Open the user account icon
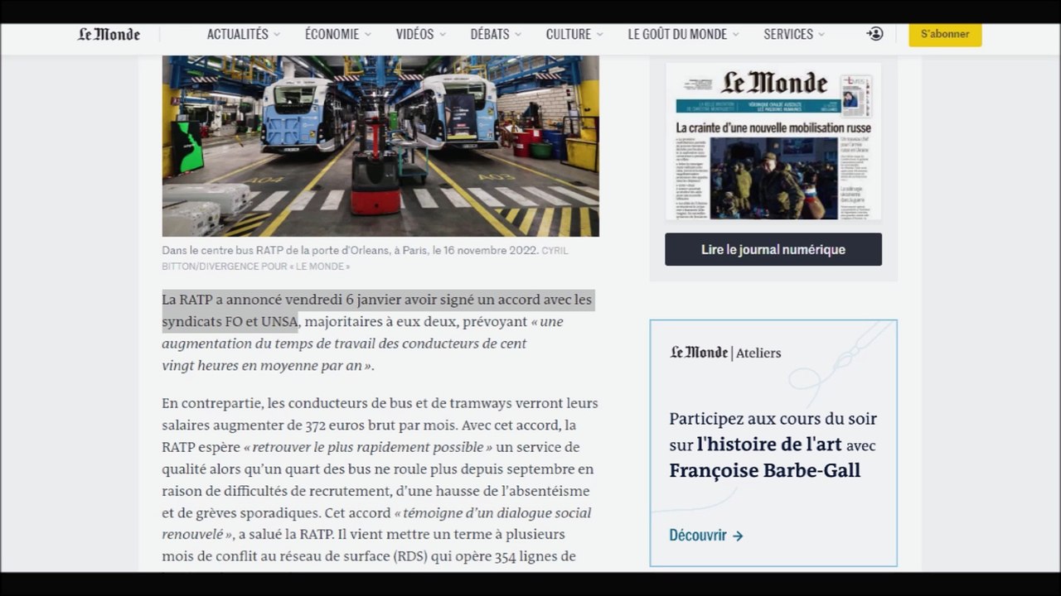The width and height of the screenshot is (1061, 596). tap(874, 34)
